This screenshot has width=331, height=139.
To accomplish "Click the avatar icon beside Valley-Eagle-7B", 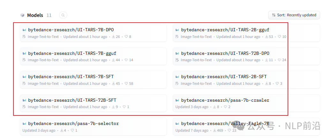I will point(177,124).
